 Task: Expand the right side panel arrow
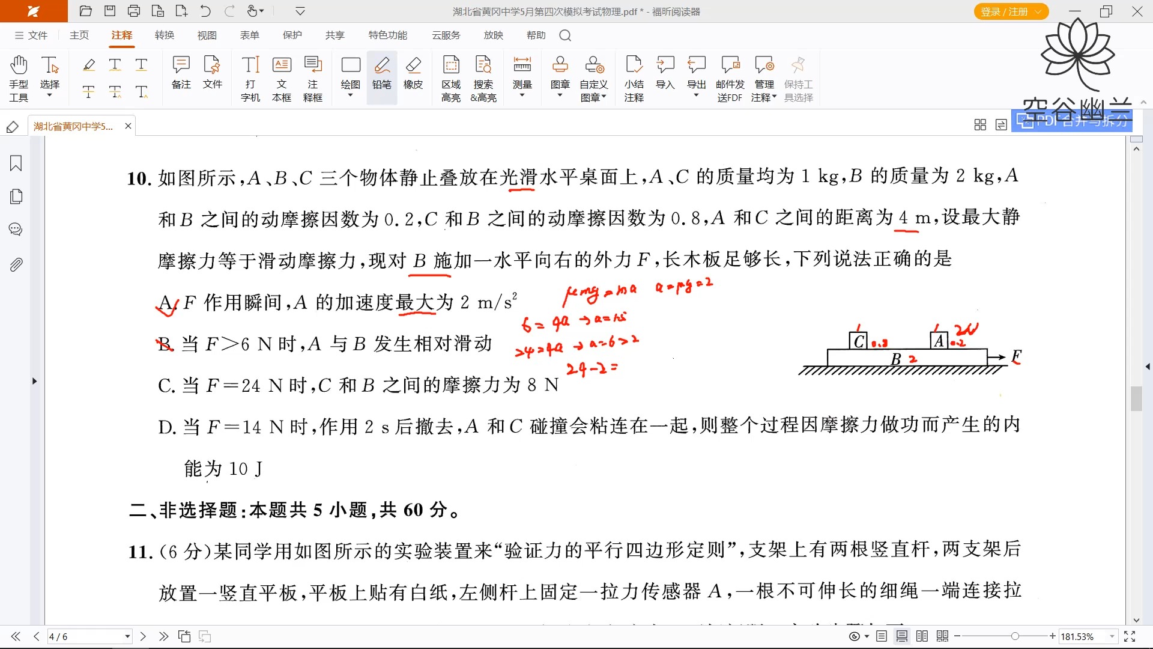point(1148,366)
